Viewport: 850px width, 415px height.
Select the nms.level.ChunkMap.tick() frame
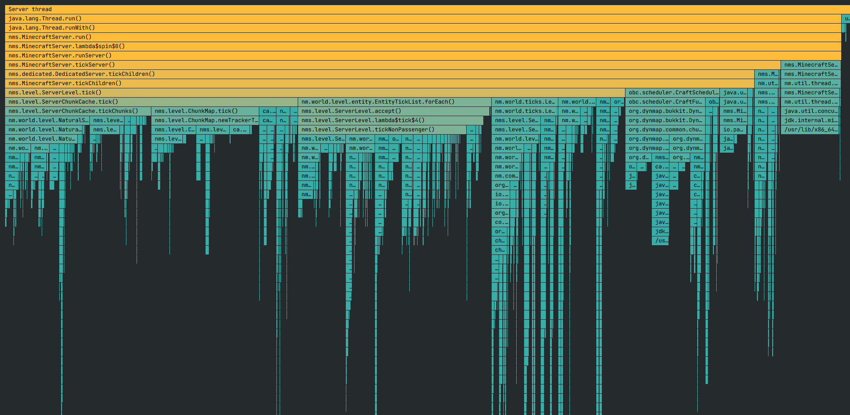[x=205, y=111]
